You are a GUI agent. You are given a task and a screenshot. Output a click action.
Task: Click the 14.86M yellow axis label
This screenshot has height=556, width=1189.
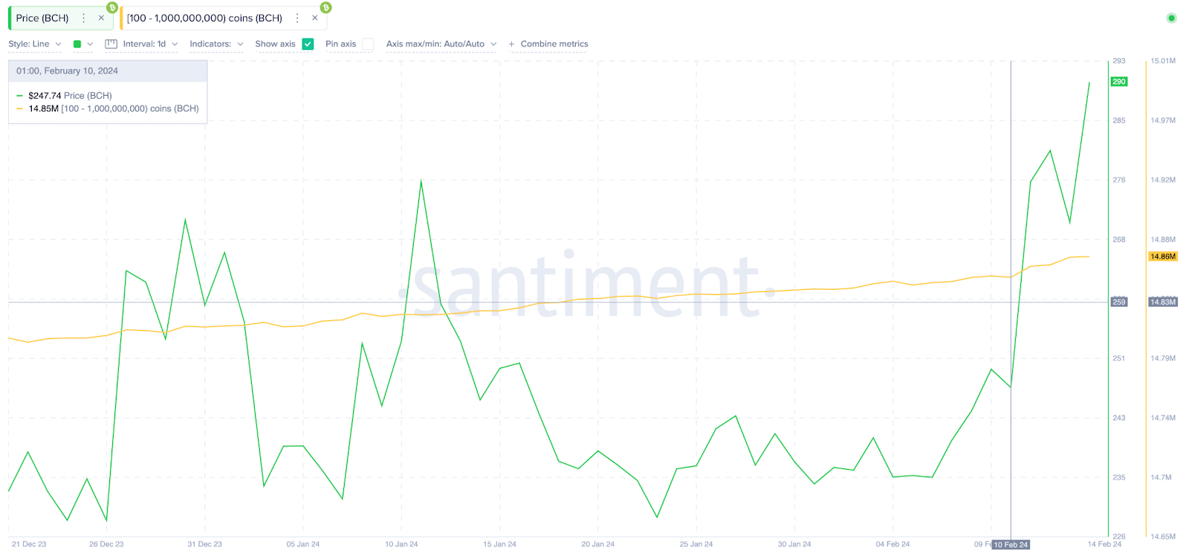(1163, 256)
